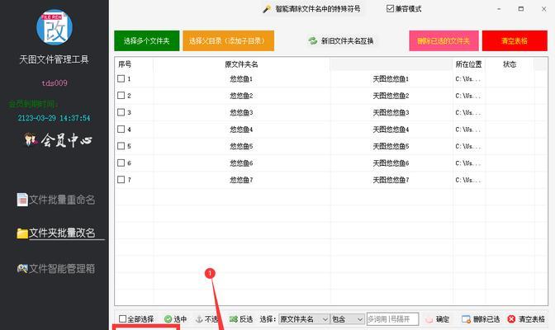Click the toolbox icon of 文件智能管理箱

pyautogui.click(x=22, y=268)
